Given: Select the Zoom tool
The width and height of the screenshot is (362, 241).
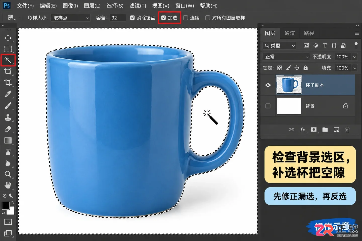Looking at the screenshot, I should [x=8, y=174].
